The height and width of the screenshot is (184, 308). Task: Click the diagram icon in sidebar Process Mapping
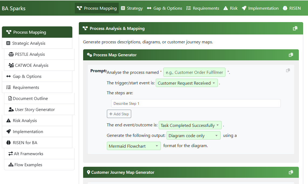(9, 32)
